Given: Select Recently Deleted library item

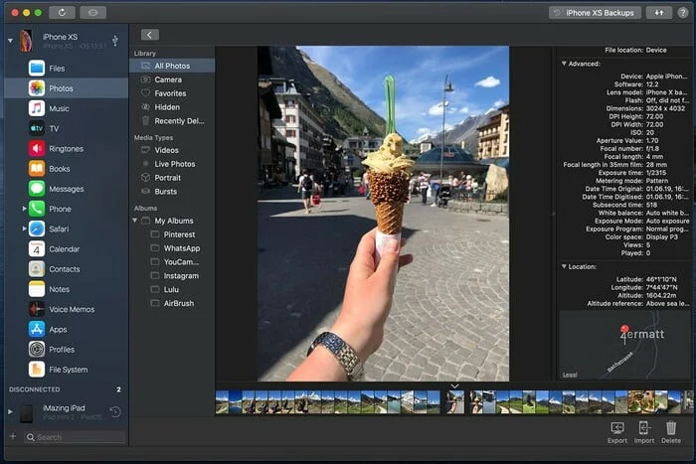Looking at the screenshot, I should coord(172,120).
